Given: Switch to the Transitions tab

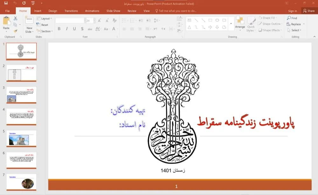Looking at the screenshot, I should point(71,11).
